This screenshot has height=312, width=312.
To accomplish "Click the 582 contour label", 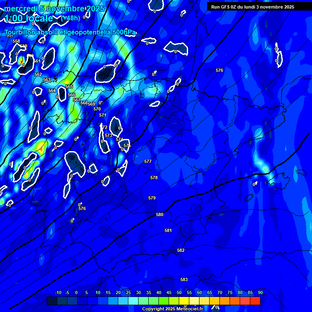I will (181, 250).
